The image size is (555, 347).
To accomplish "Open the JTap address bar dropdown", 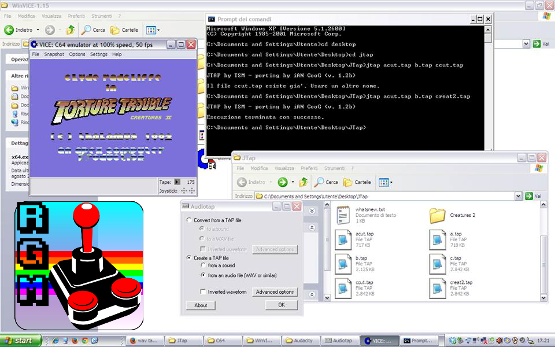I will [518, 196].
